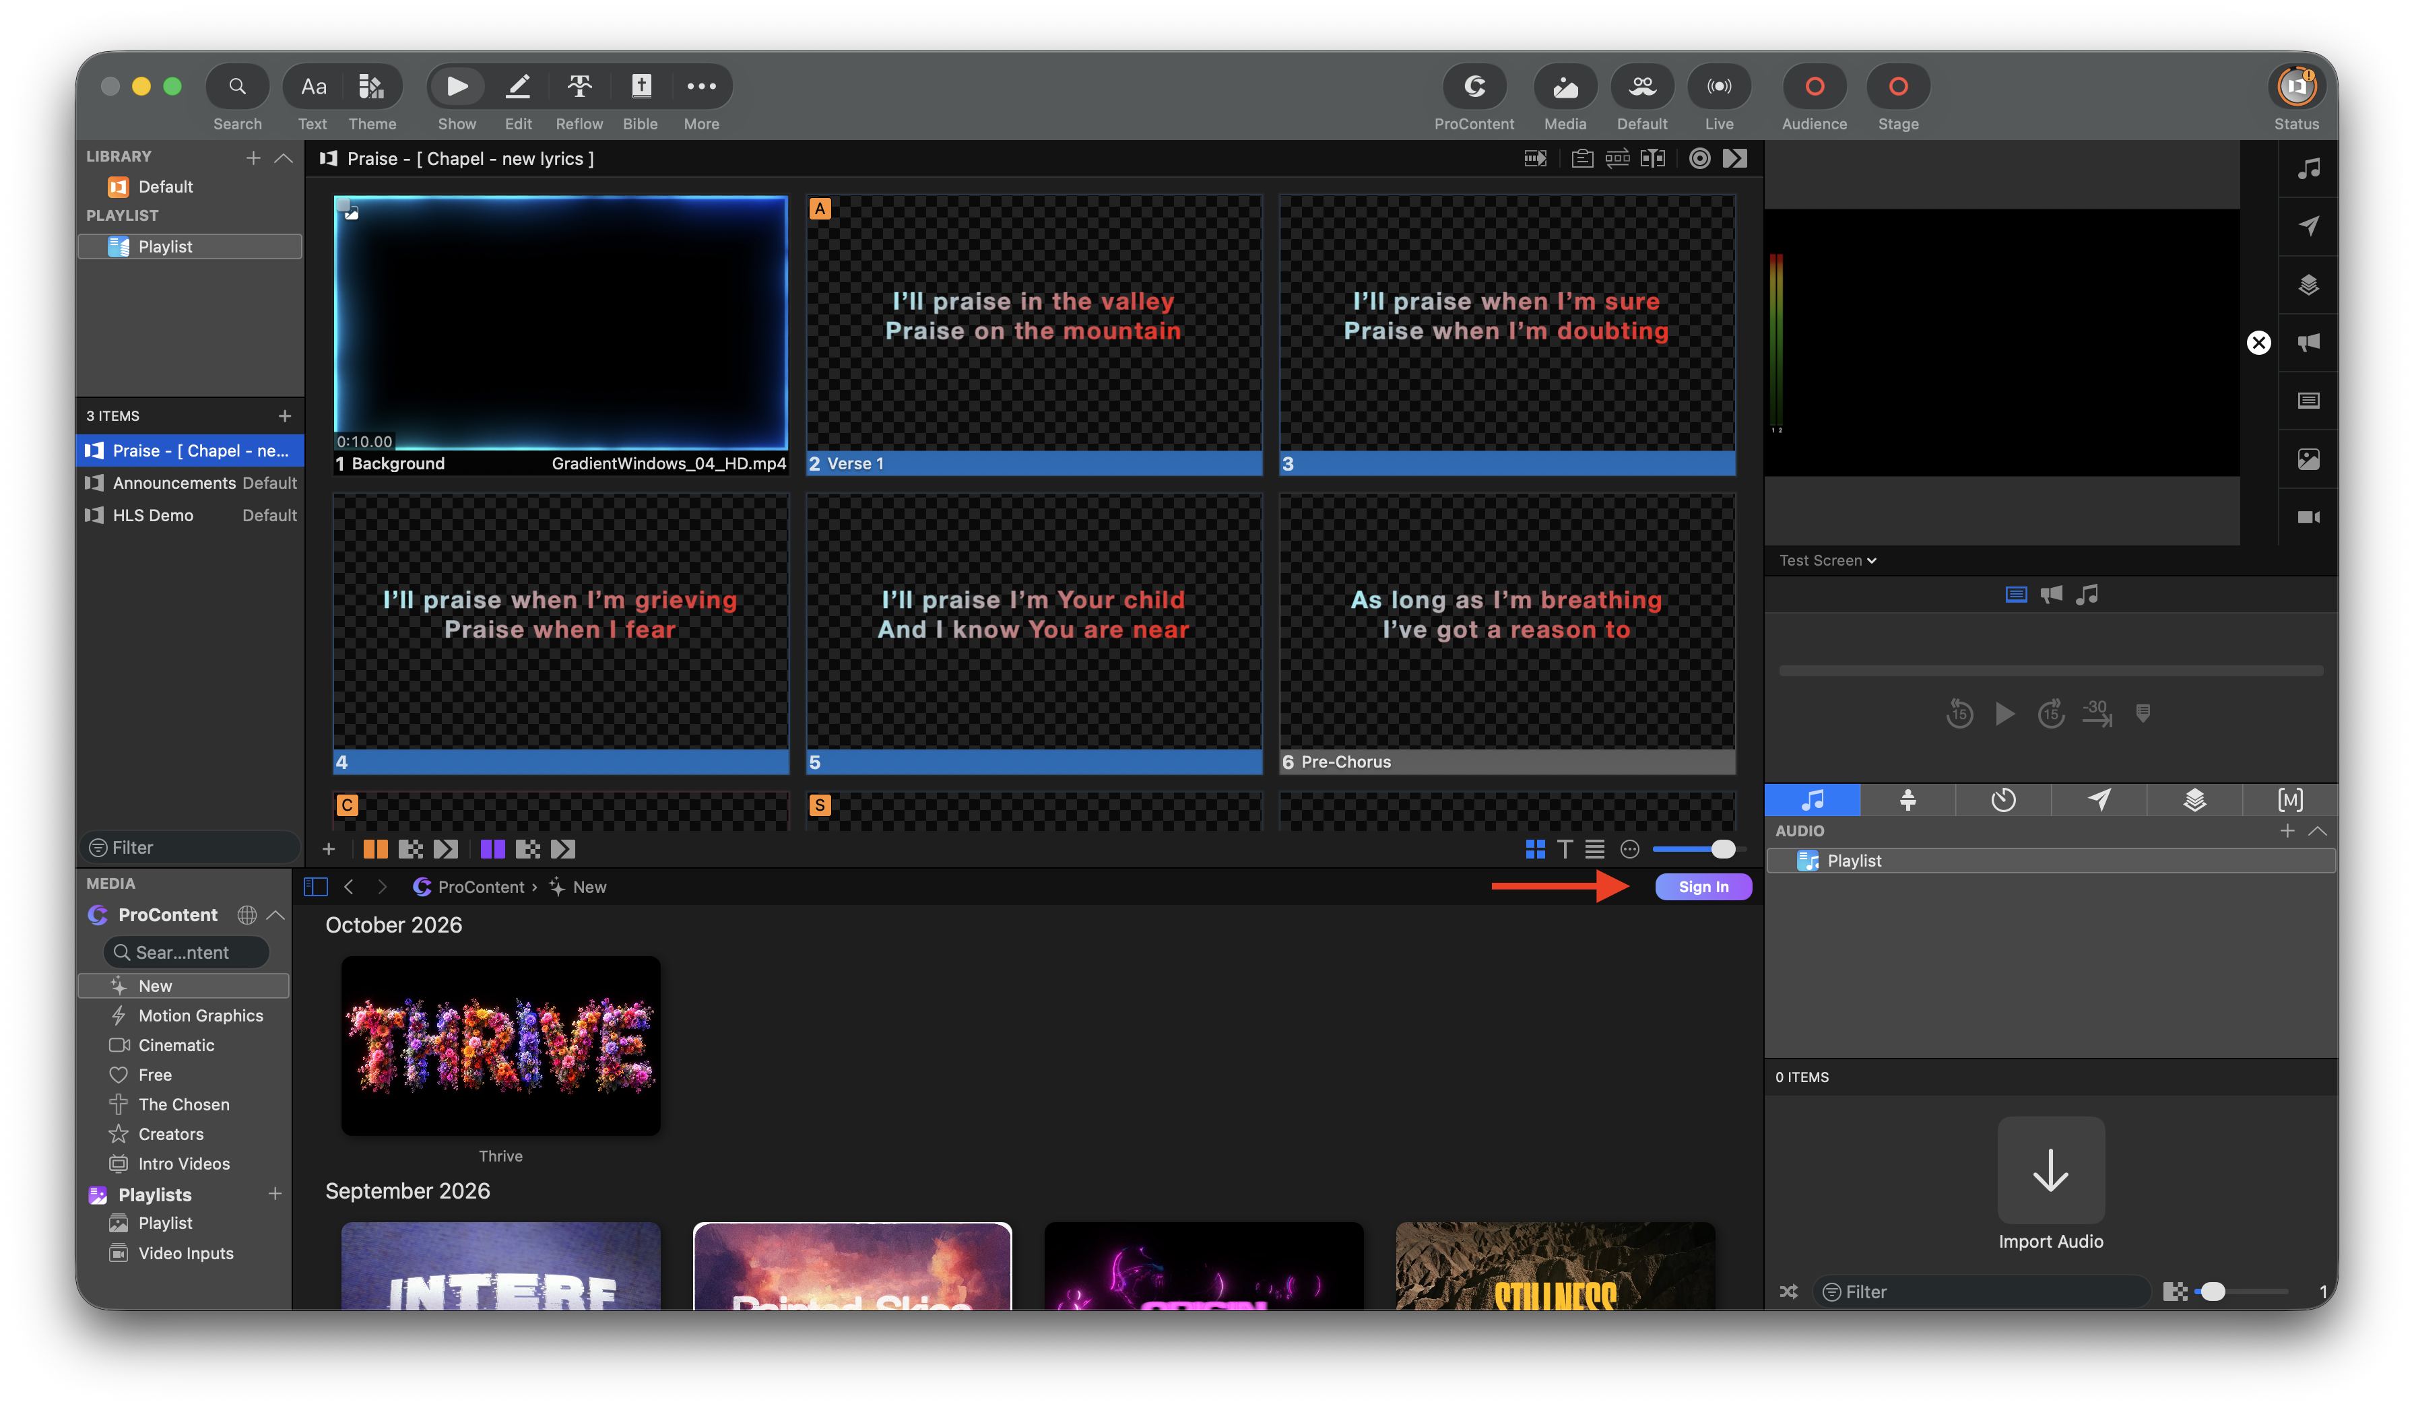Toggle the Audience screens output
2414x1410 pixels.
click(1815, 87)
